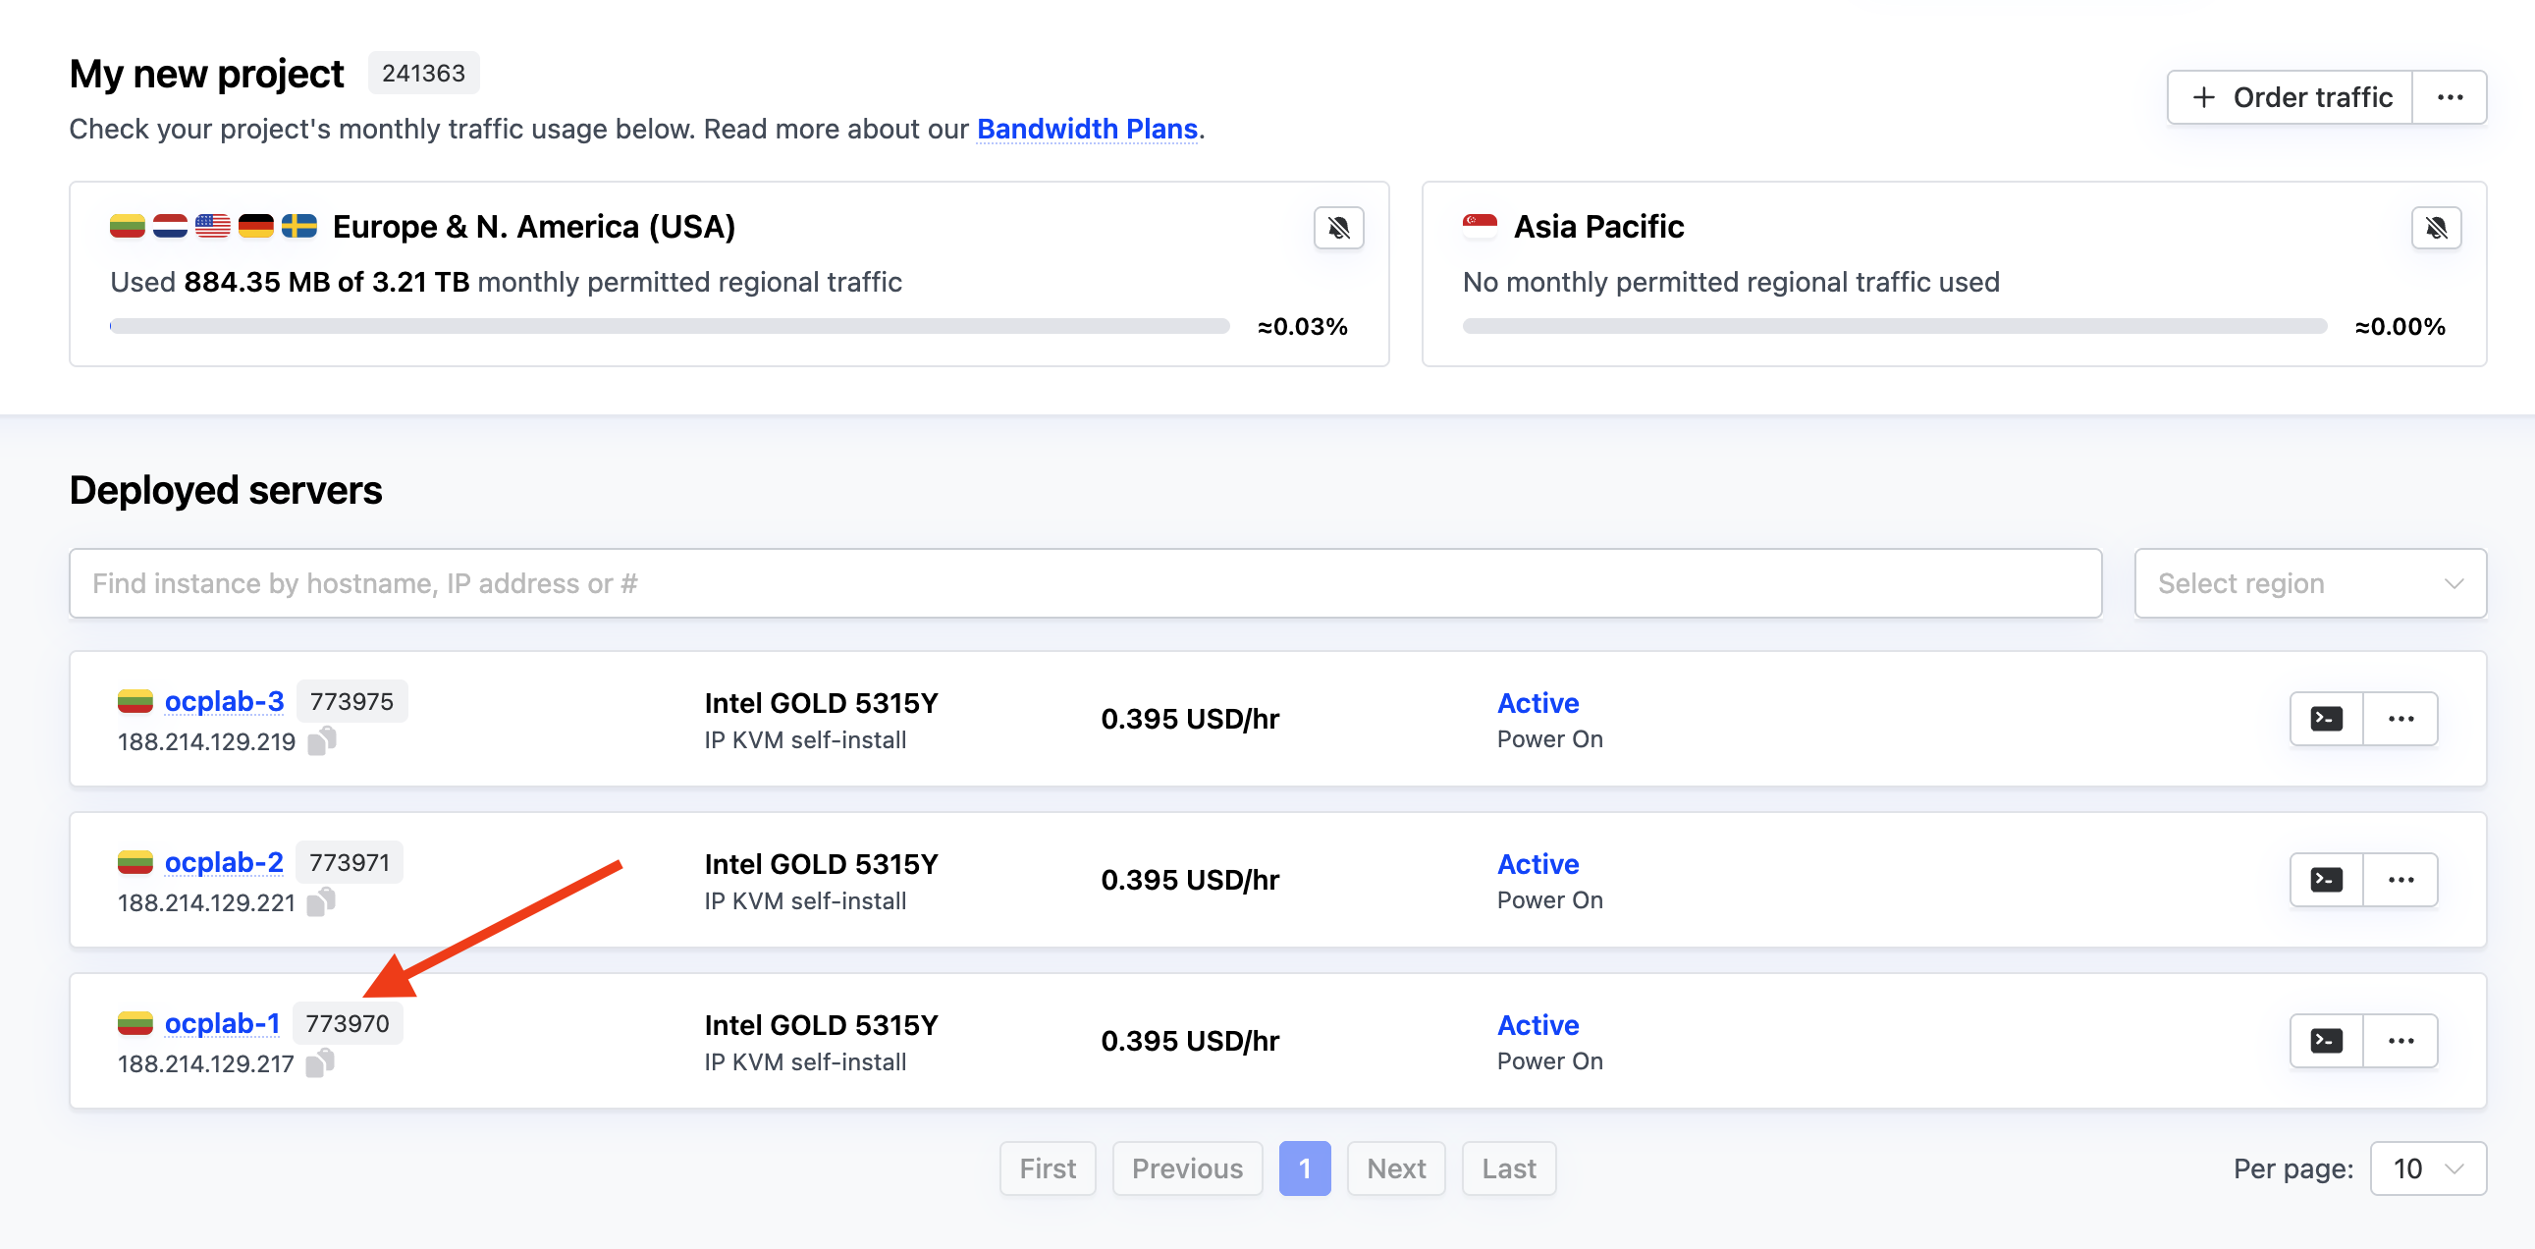Open the project's ellipsis options menu

2450,96
